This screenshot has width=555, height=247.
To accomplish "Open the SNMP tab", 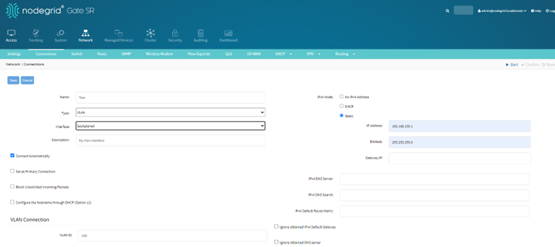I will (x=127, y=54).
